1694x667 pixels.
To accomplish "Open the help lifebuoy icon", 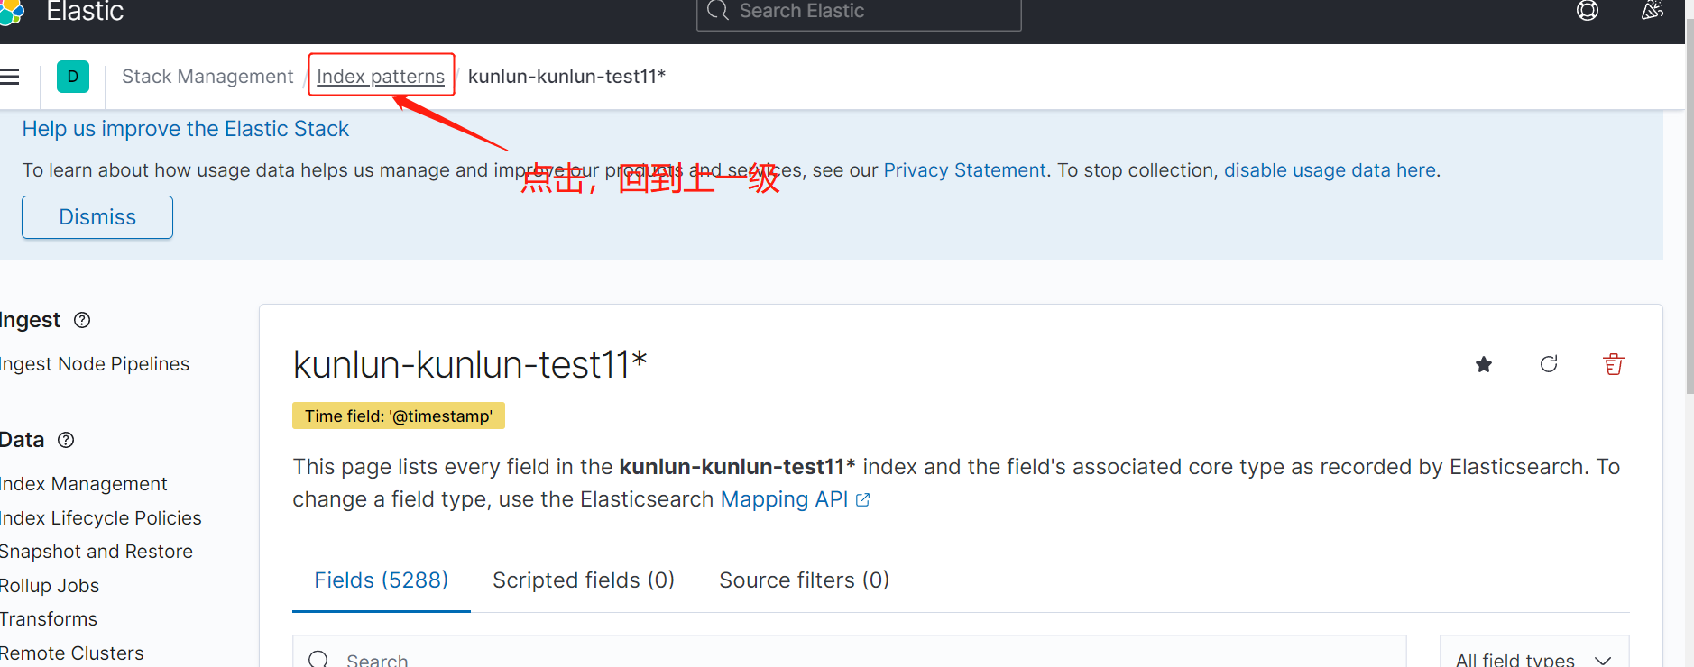I will [1588, 11].
